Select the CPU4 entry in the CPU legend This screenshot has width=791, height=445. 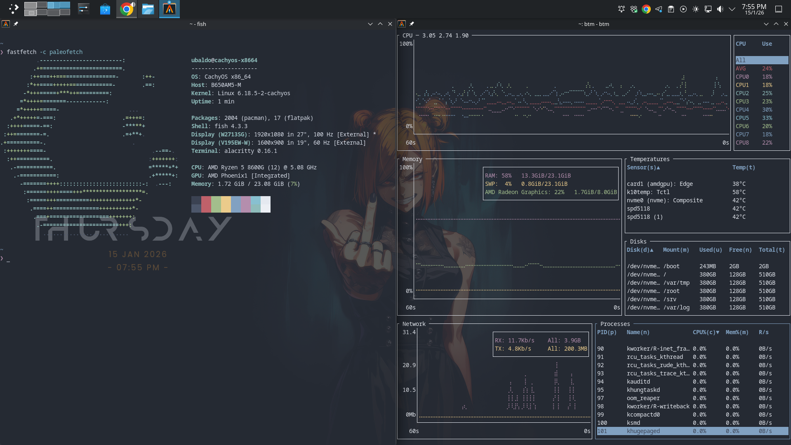click(742, 110)
